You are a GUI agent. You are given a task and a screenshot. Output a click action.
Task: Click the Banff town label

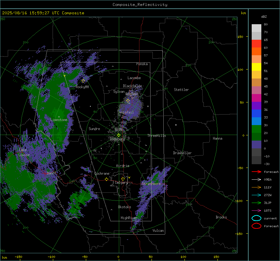(51, 173)
